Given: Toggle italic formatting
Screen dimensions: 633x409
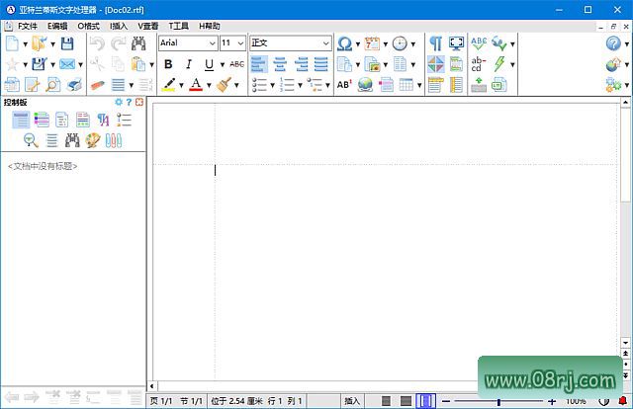Looking at the screenshot, I should pos(189,64).
